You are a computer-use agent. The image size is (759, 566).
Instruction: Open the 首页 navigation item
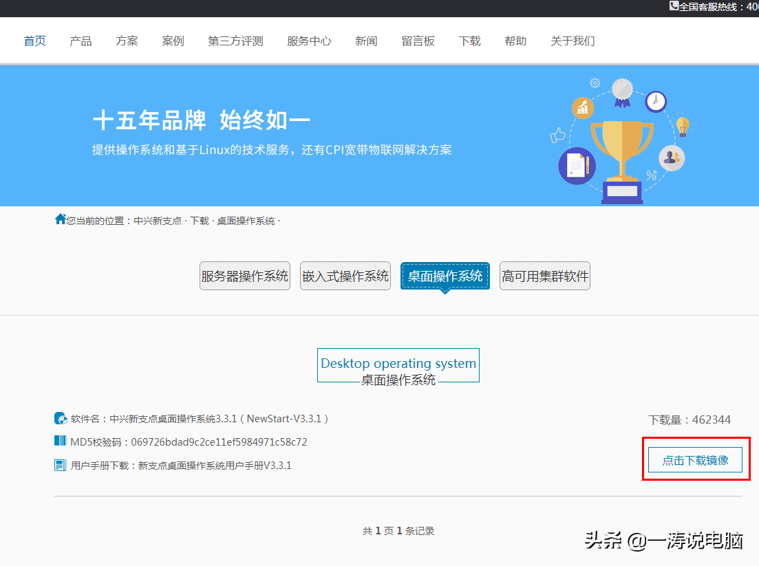coord(35,41)
